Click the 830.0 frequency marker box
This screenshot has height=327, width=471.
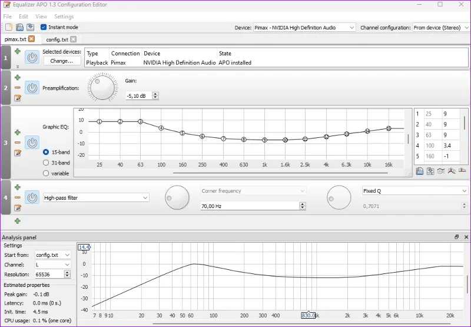pyautogui.click(x=309, y=315)
